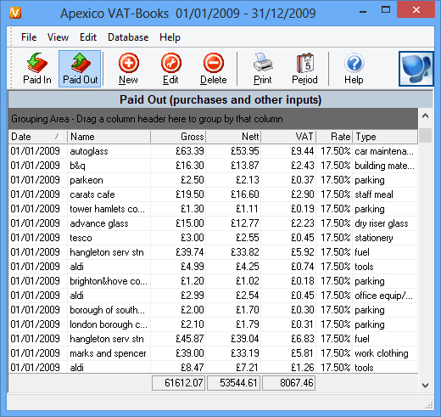Click the dry riser glass type cell
This screenshot has width=441, height=417.
coord(385,223)
